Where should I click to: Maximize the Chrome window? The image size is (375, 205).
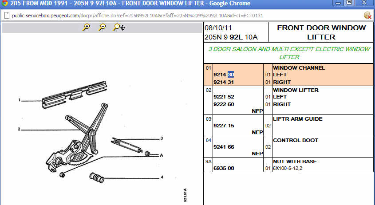tap(349, 3)
